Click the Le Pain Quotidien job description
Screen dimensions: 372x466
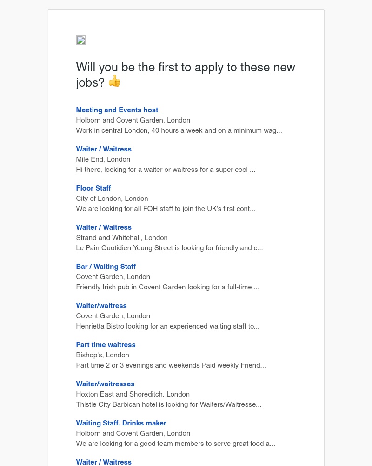tap(169, 248)
